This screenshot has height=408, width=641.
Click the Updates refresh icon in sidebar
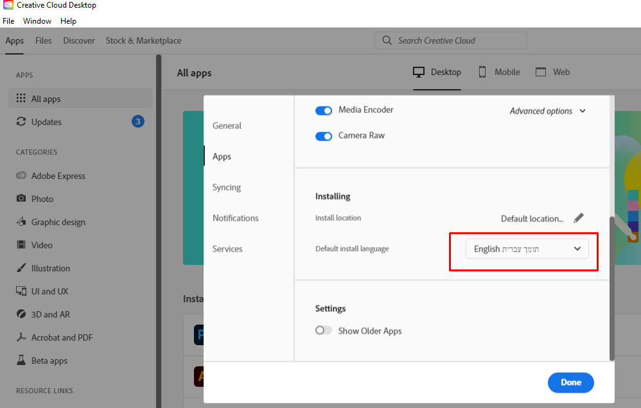coord(21,121)
